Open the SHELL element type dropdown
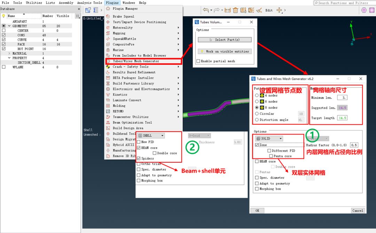Viewport: 376px width, 233px height. [151, 135]
